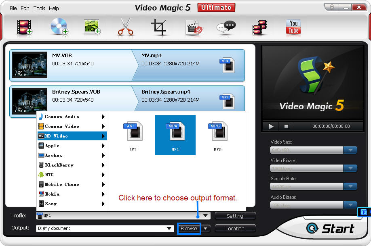The image size is (371, 246).
Task: Open the Audio Bitrate dropdown
Action: [x=350, y=205]
